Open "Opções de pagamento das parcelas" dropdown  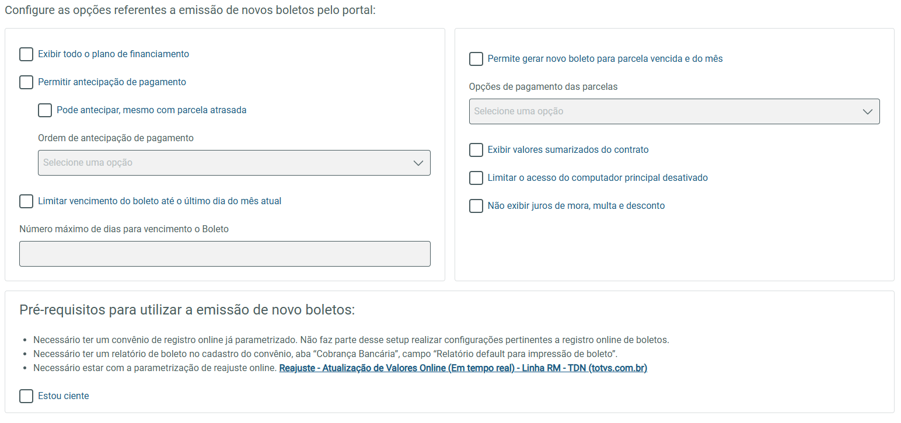pos(674,111)
